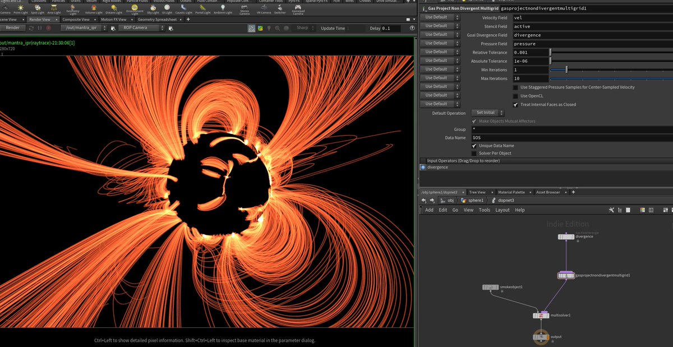Viewport: 673px width, 347px height.
Task: Select the smokeobject1 node
Action: coord(491,288)
